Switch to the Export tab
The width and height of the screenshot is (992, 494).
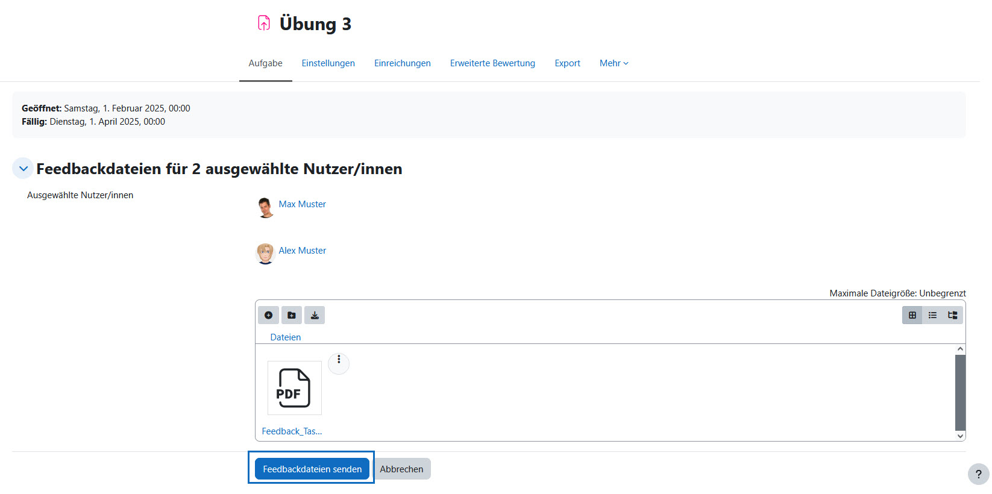(x=568, y=63)
